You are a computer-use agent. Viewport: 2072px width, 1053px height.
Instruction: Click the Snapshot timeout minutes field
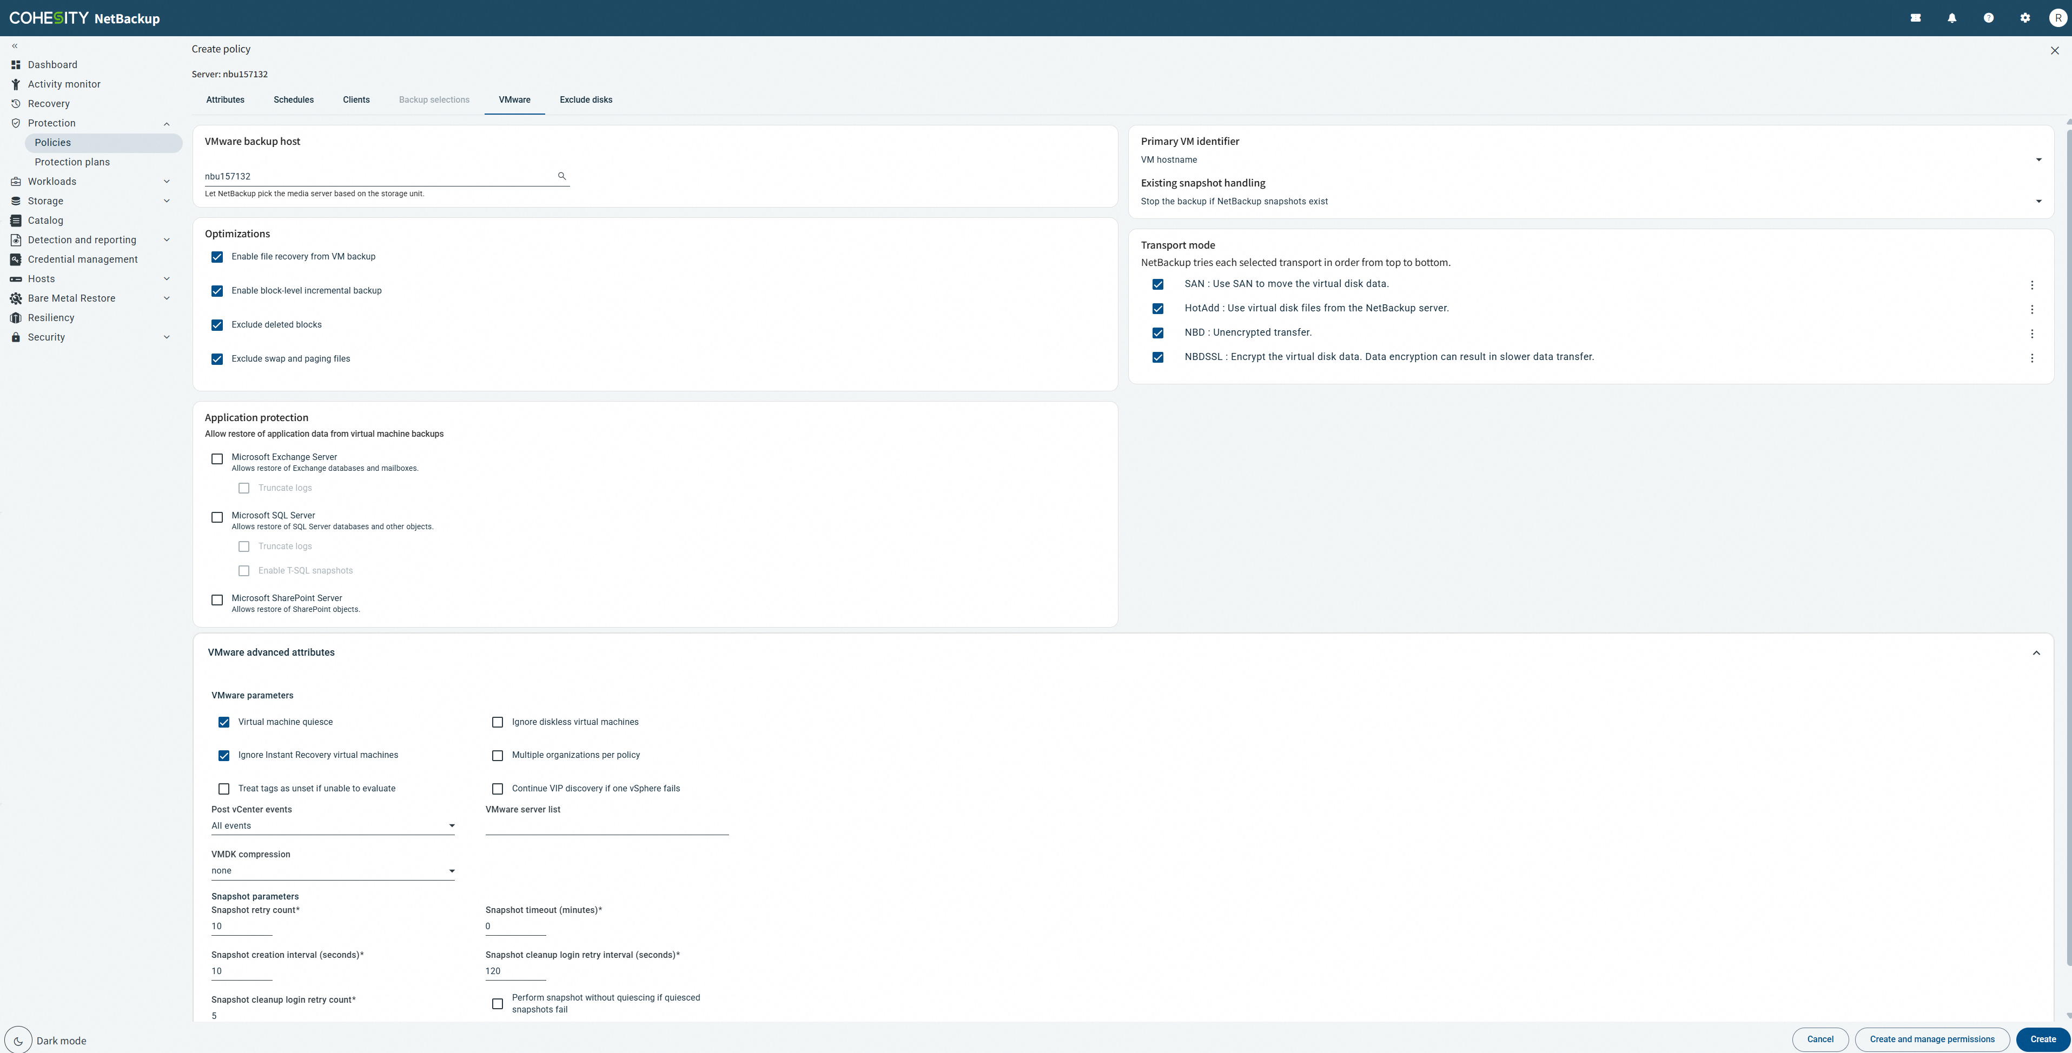click(x=515, y=927)
